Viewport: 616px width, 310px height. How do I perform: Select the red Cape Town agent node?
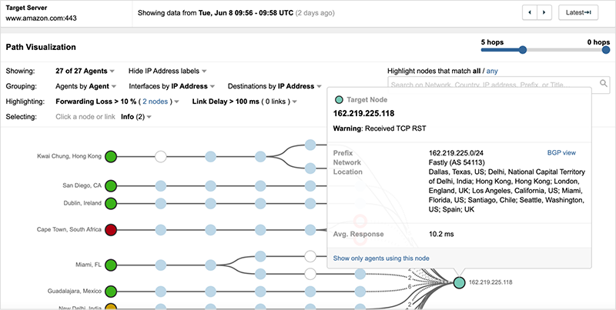pyautogui.click(x=111, y=229)
